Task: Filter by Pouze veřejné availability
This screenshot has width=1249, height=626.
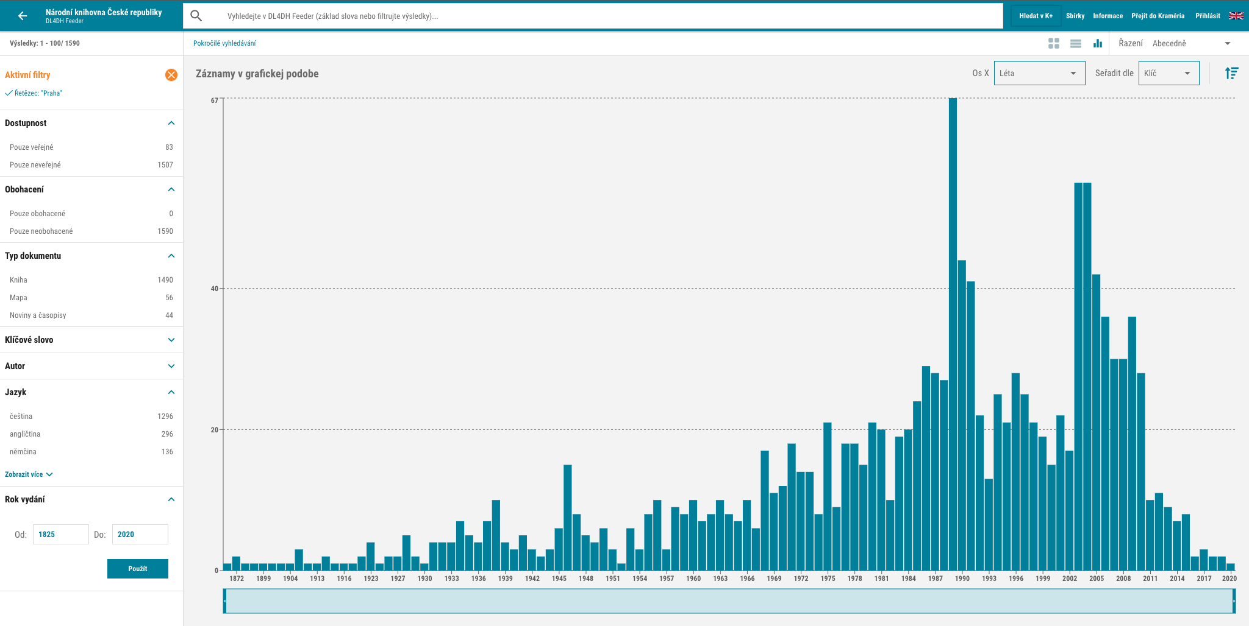Action: tap(32, 147)
